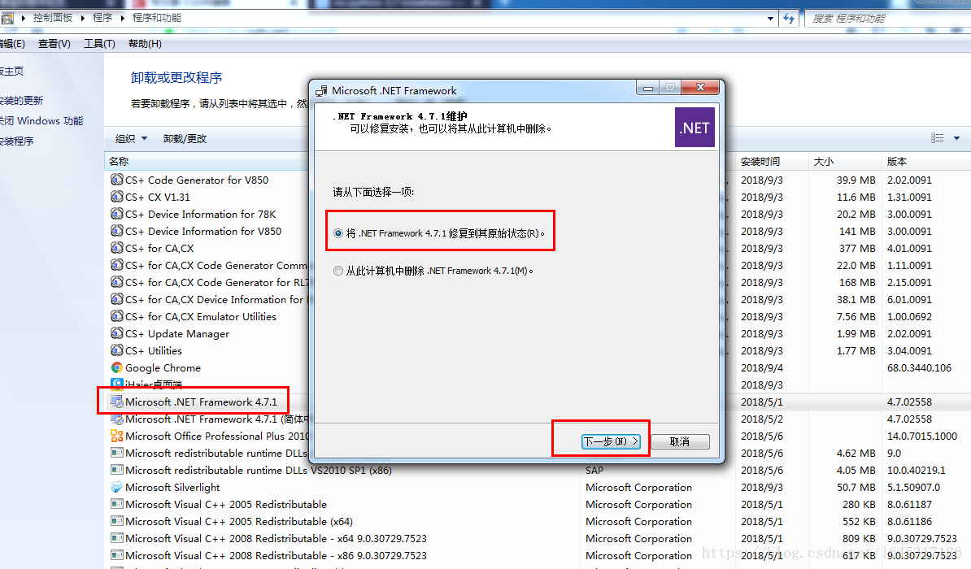Click the refresh button next to address bar
The height and width of the screenshot is (569, 971).
pyautogui.click(x=789, y=19)
